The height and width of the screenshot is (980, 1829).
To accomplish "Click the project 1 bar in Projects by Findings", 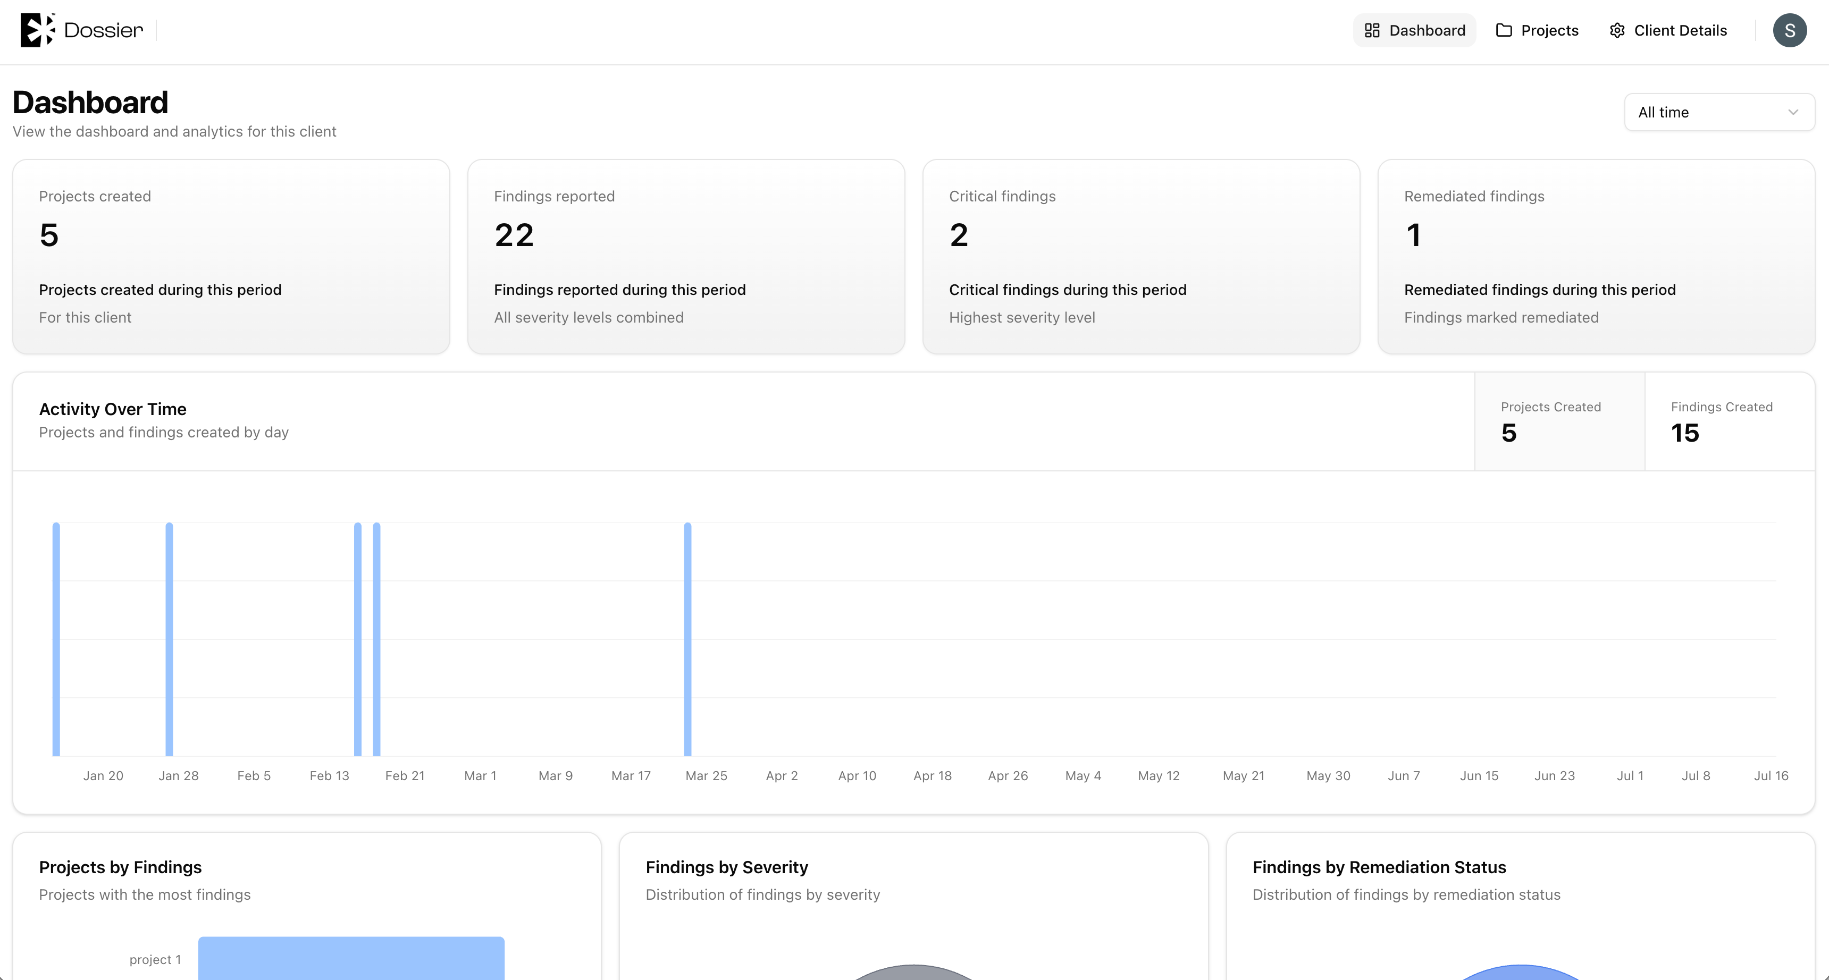I will tap(351, 958).
